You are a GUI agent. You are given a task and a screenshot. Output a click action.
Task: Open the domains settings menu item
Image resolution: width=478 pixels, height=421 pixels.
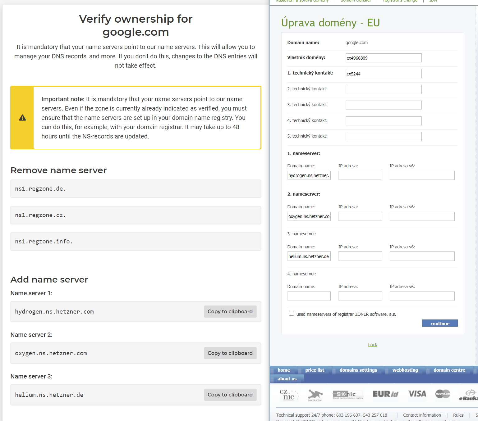pyautogui.click(x=358, y=370)
